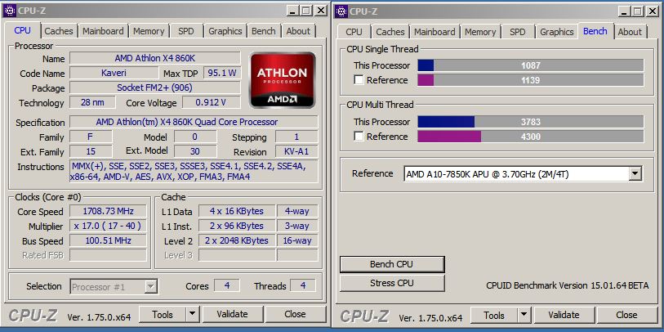This screenshot has height=332, width=664.
Task: Click L1 Inst. value 2 x 96 KBytes
Action: tap(237, 226)
